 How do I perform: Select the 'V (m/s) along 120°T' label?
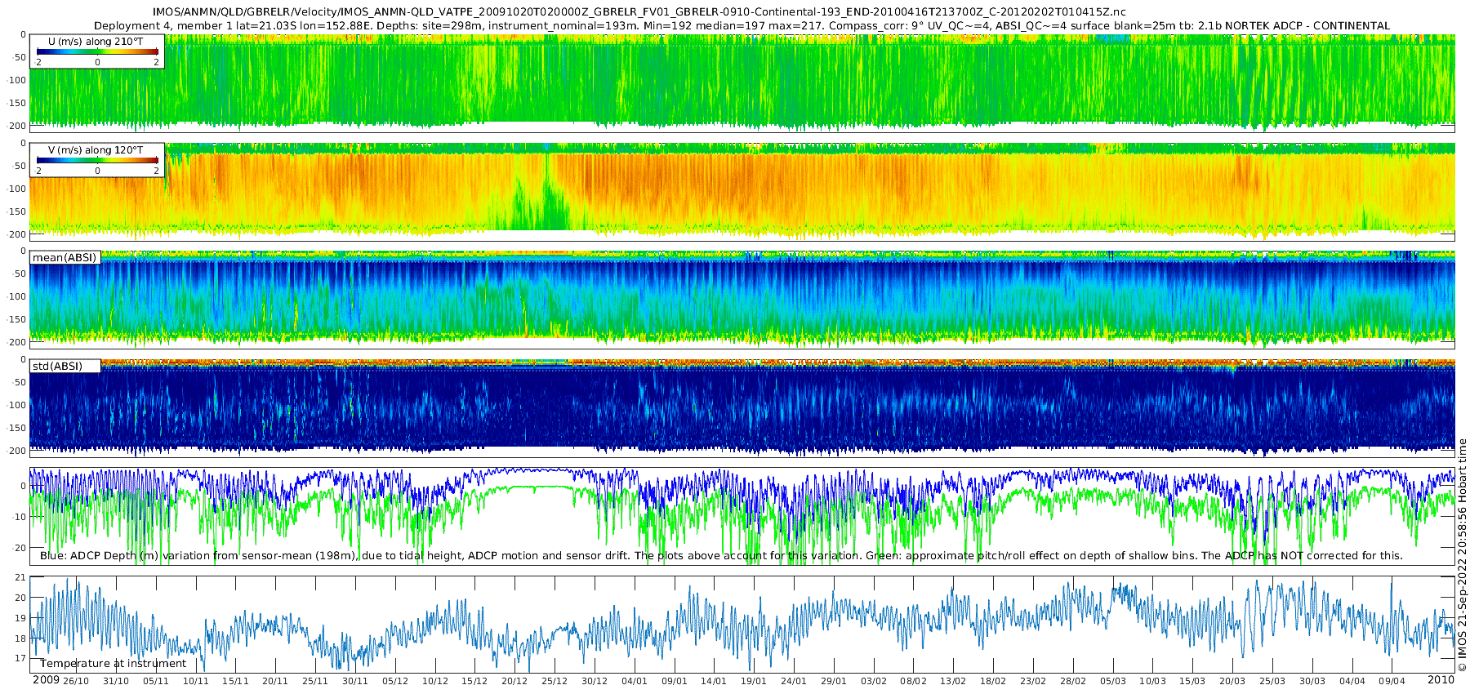(96, 150)
